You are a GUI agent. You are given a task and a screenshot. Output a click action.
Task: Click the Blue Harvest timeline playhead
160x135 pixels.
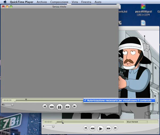62,121
